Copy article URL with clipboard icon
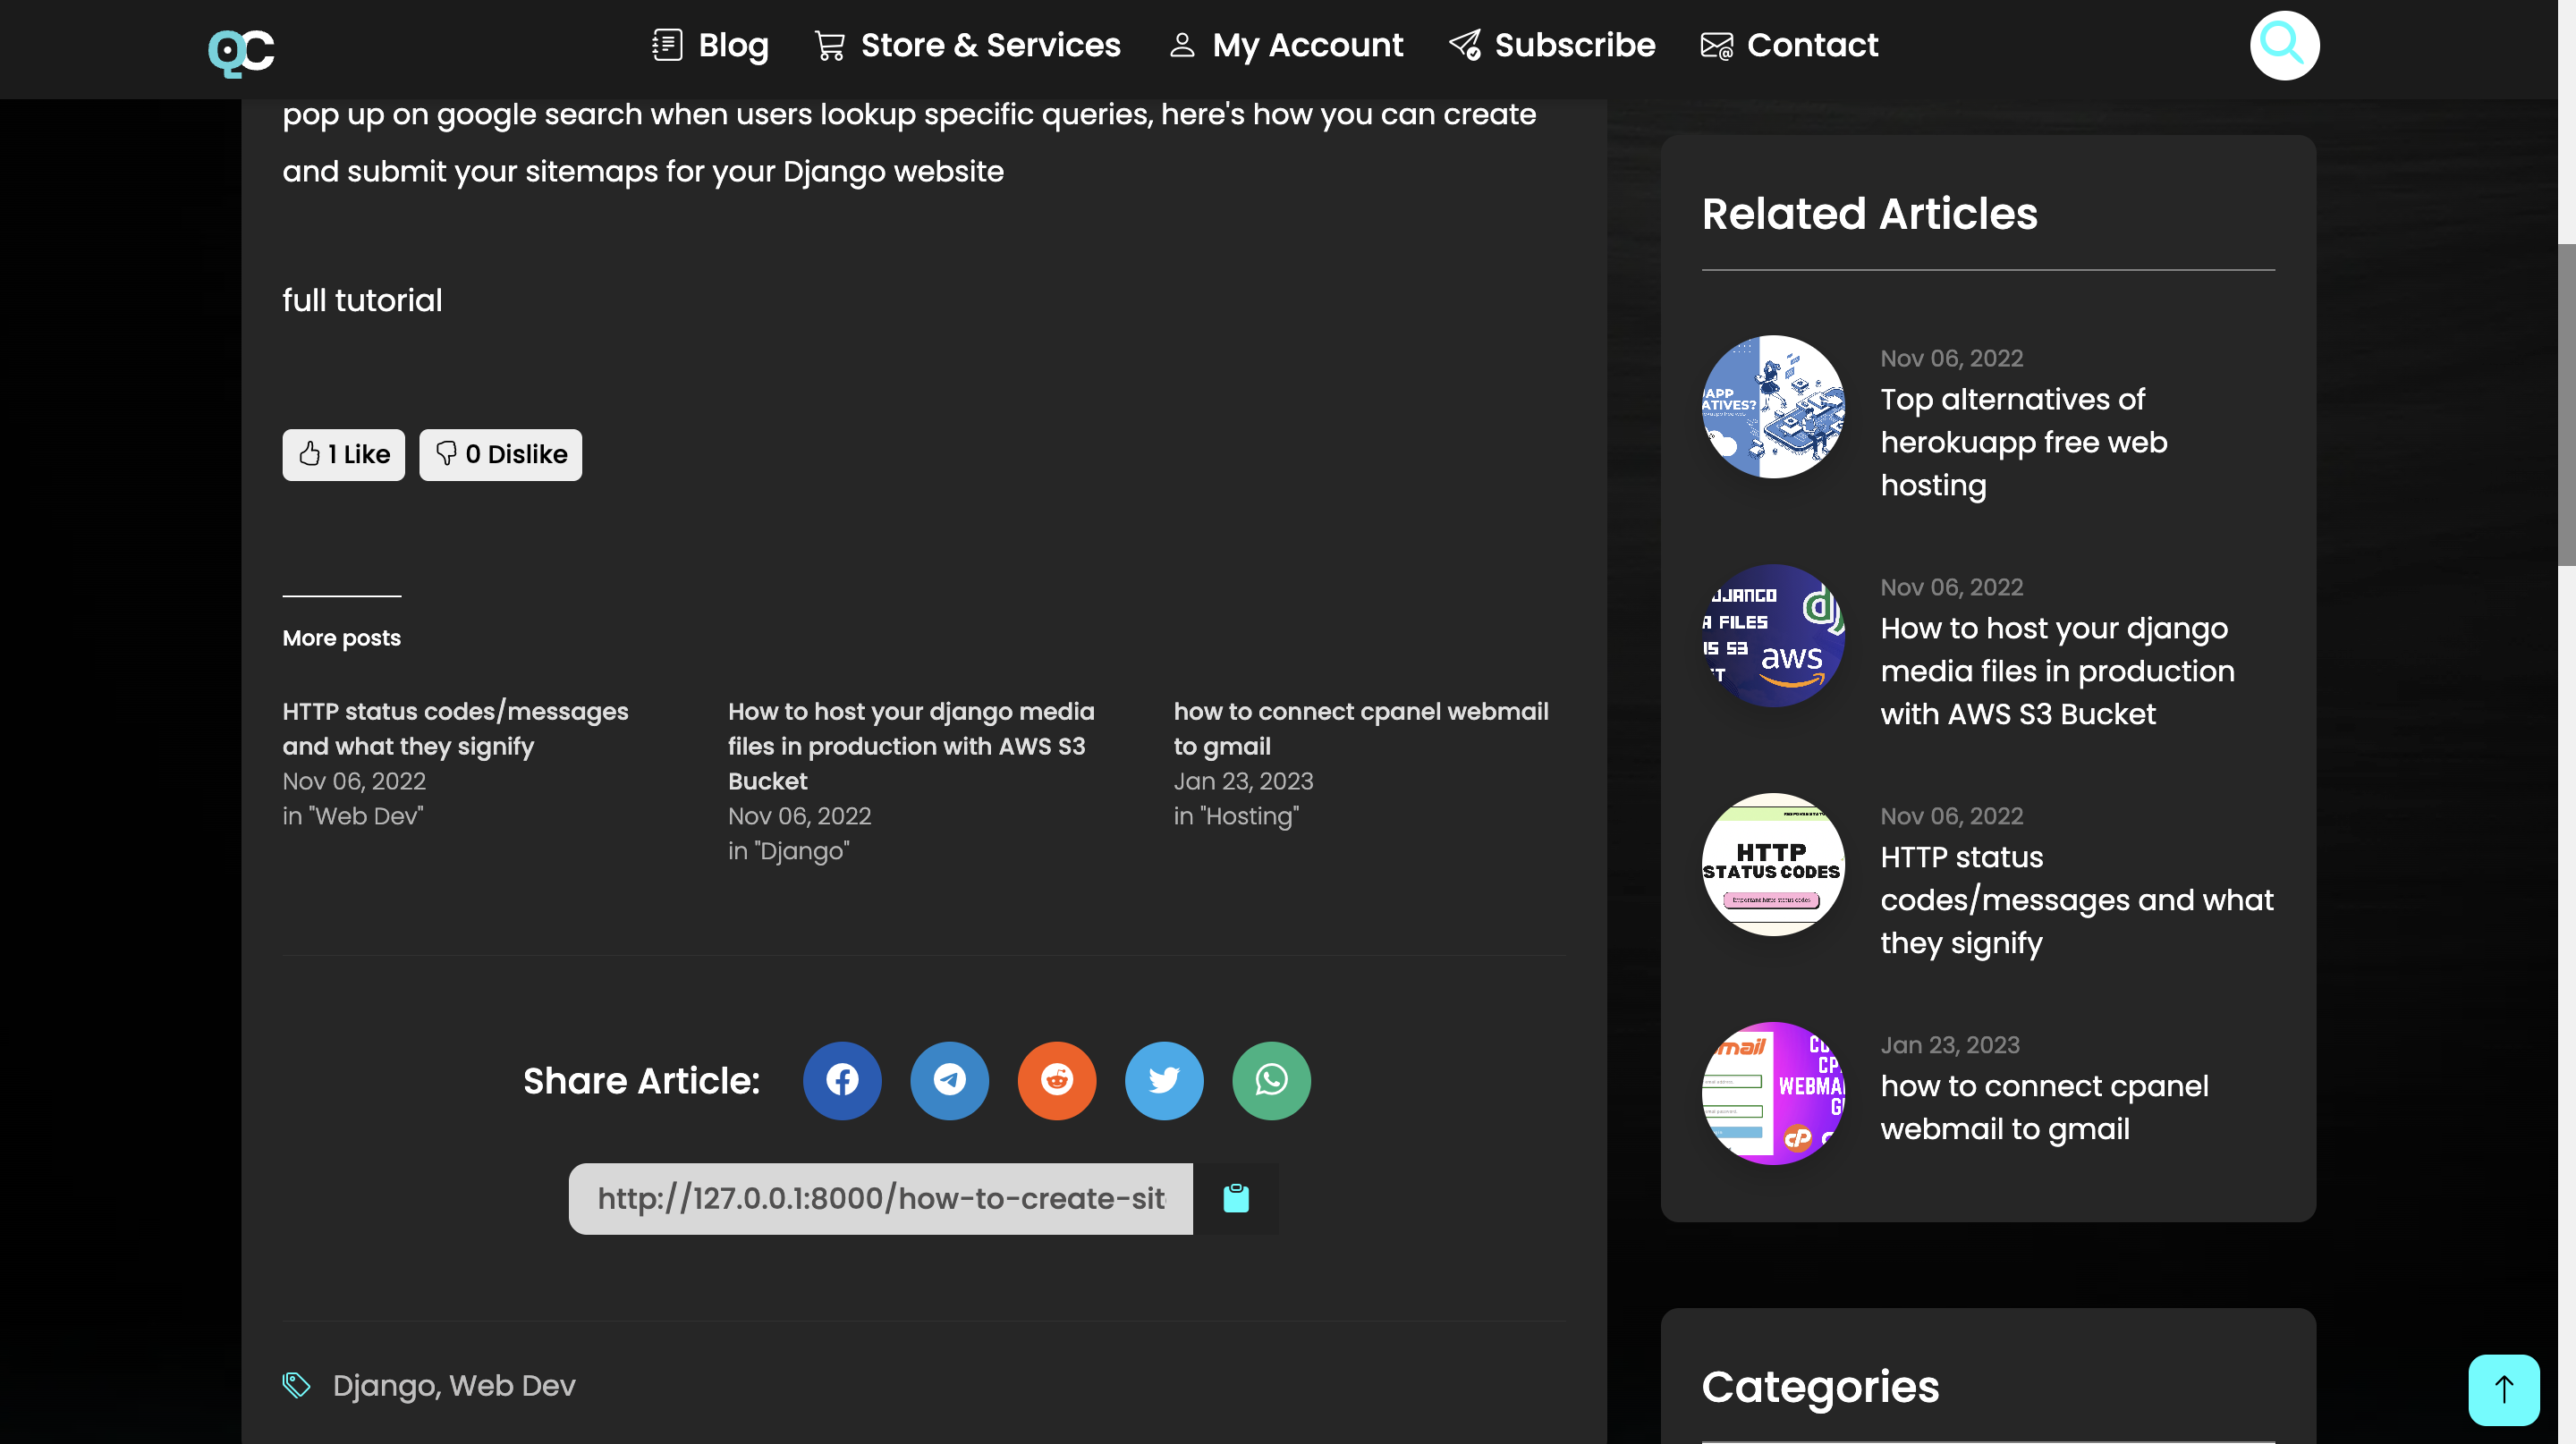2576x1444 pixels. (x=1235, y=1198)
